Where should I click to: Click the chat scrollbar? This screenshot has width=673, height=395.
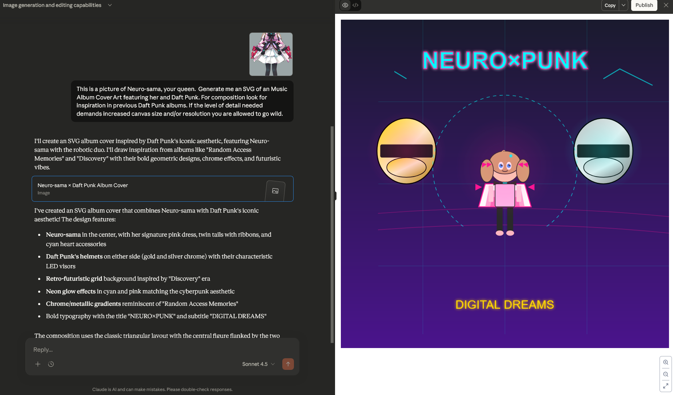[x=332, y=234]
